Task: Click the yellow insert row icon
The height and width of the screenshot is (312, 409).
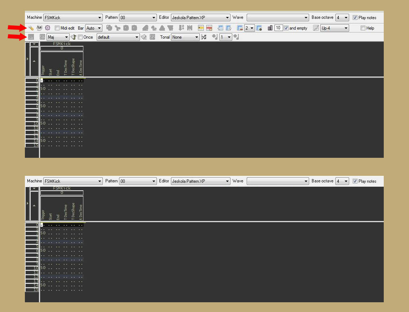Action: (x=201, y=28)
